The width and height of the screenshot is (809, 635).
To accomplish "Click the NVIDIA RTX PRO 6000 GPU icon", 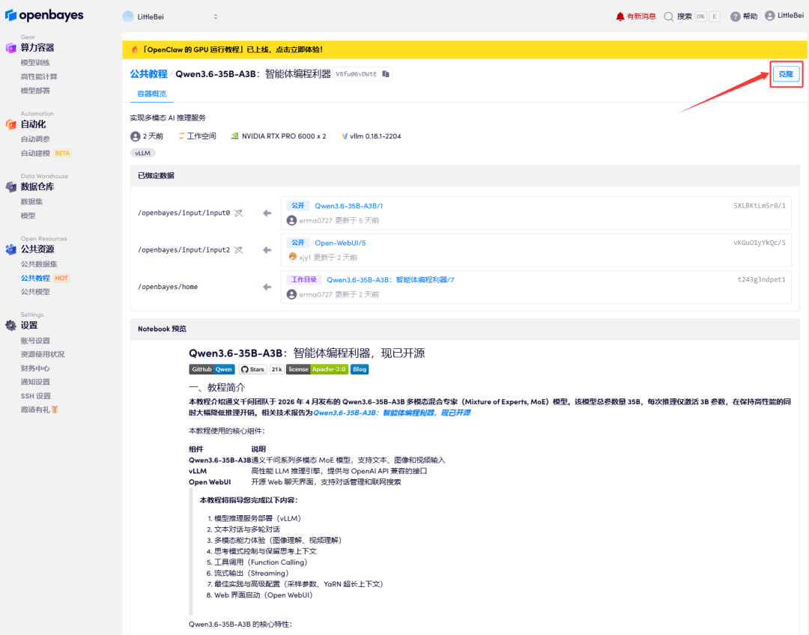I will (234, 136).
